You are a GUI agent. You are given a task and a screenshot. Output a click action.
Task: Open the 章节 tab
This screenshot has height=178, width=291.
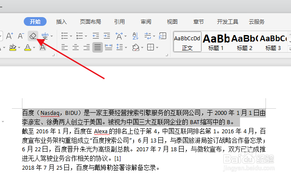[x=199, y=22]
